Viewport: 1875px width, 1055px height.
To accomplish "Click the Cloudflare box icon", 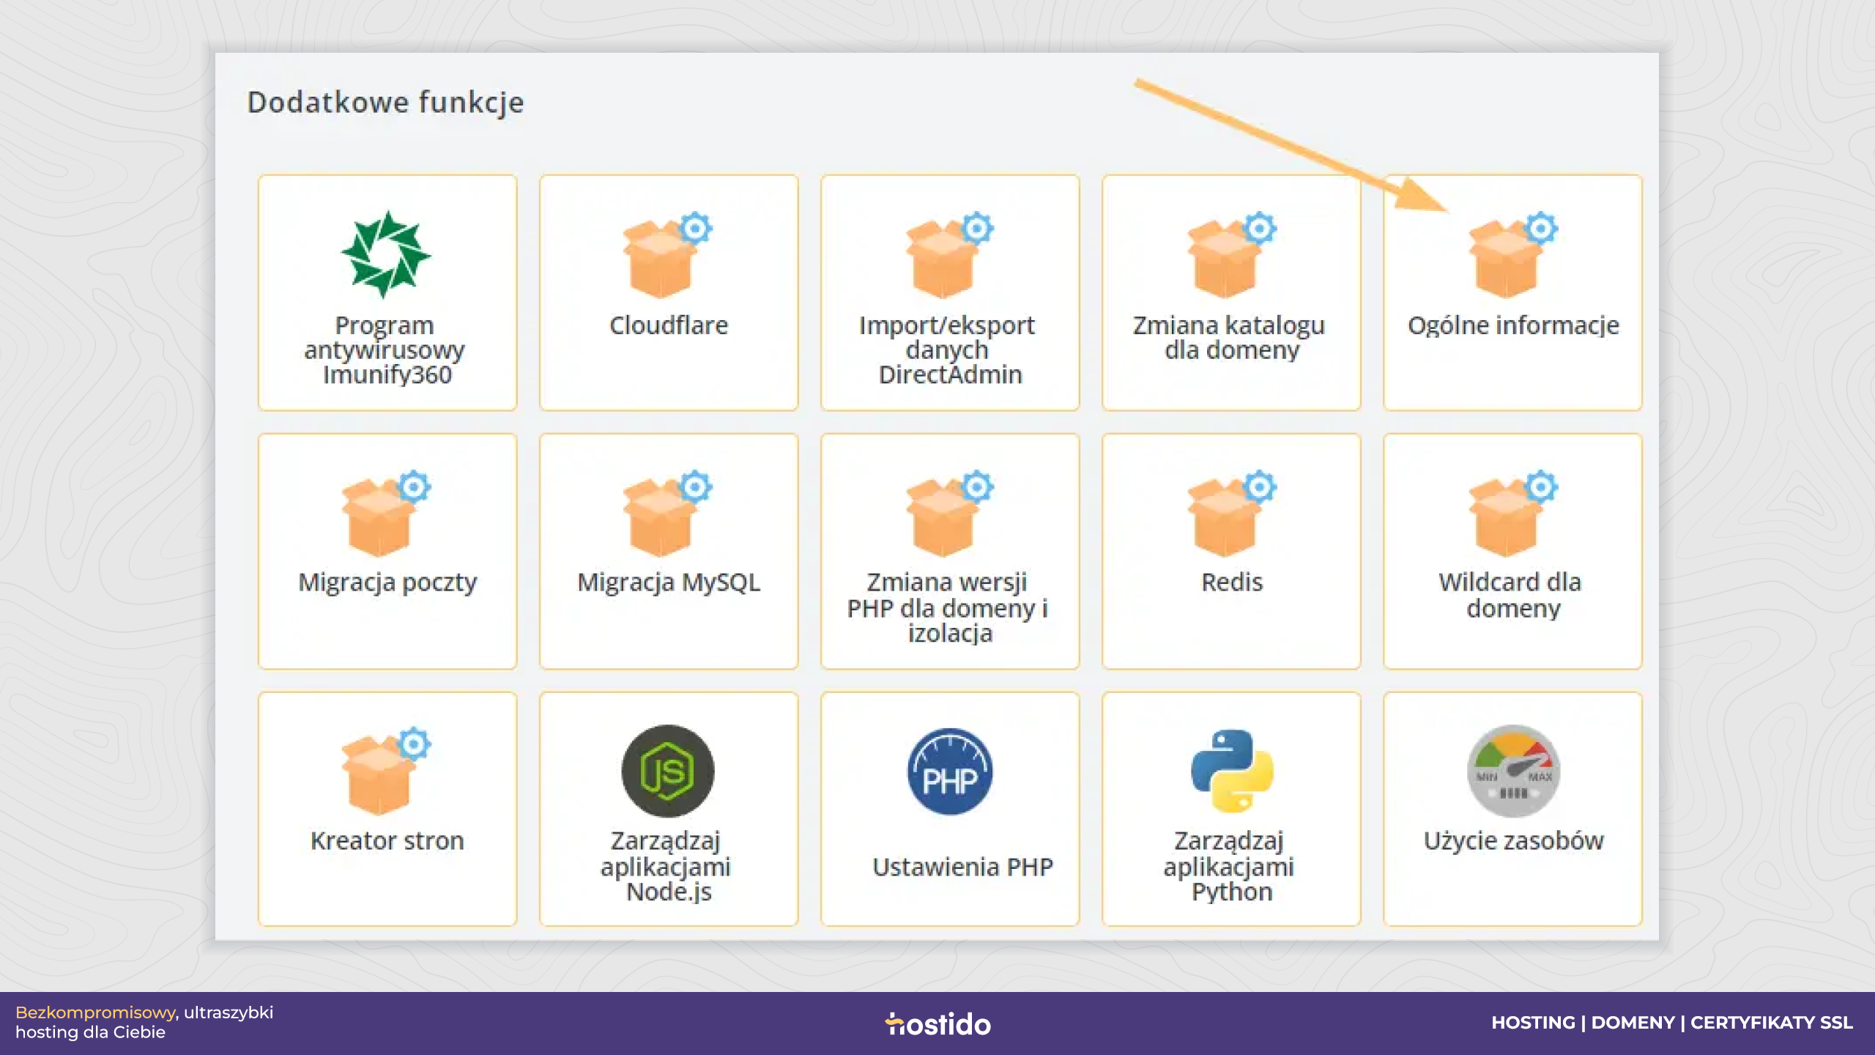I will [667, 254].
